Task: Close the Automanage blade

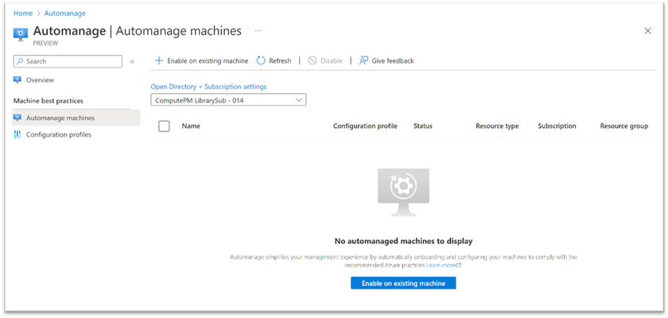Action: 648,31
